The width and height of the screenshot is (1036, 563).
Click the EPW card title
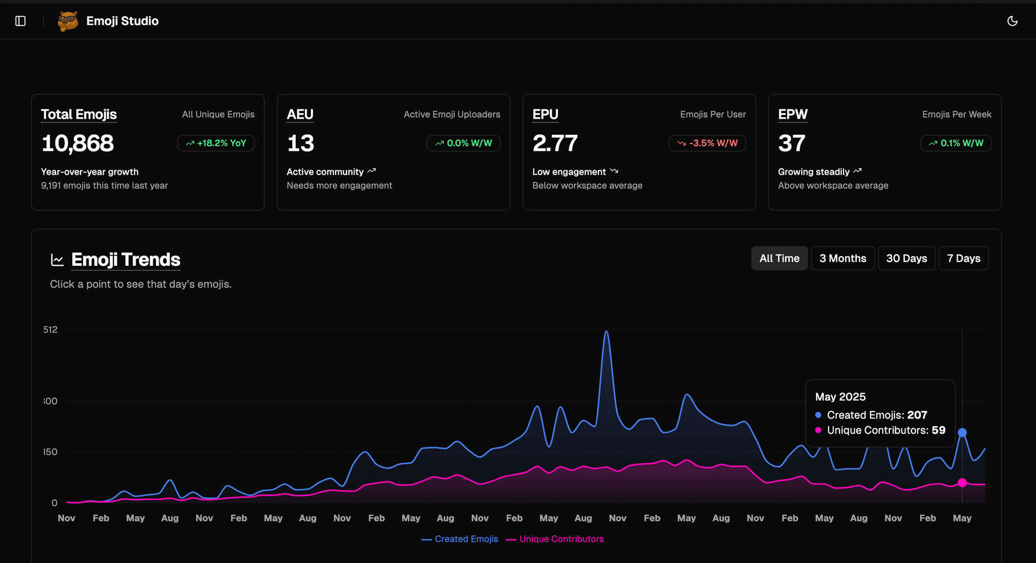coord(793,114)
